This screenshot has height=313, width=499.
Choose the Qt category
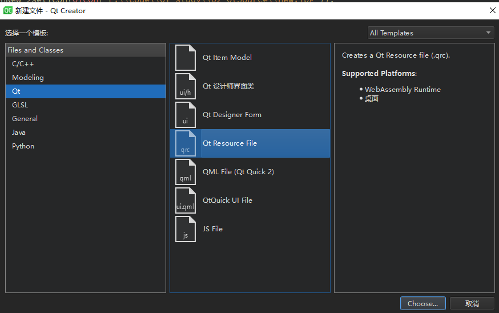[x=17, y=91]
